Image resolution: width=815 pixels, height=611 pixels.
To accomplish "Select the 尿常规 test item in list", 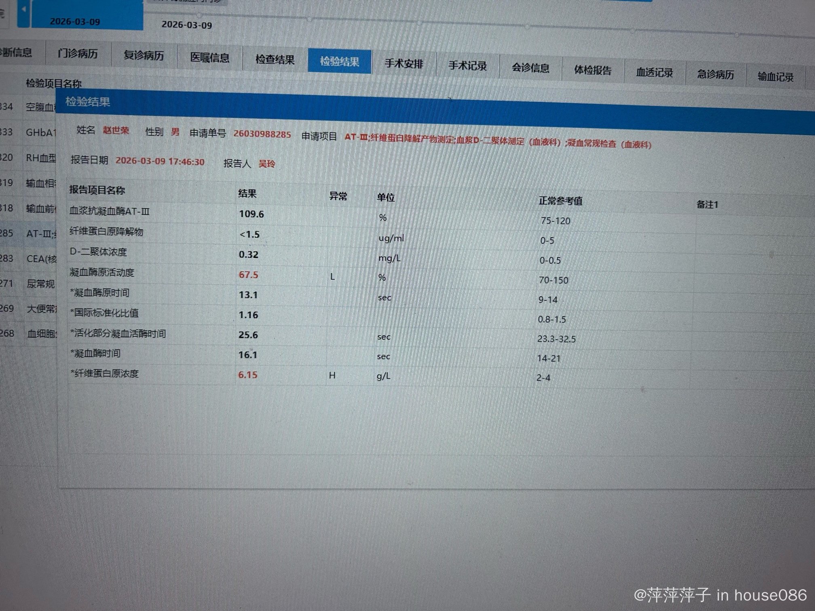I will (x=40, y=284).
